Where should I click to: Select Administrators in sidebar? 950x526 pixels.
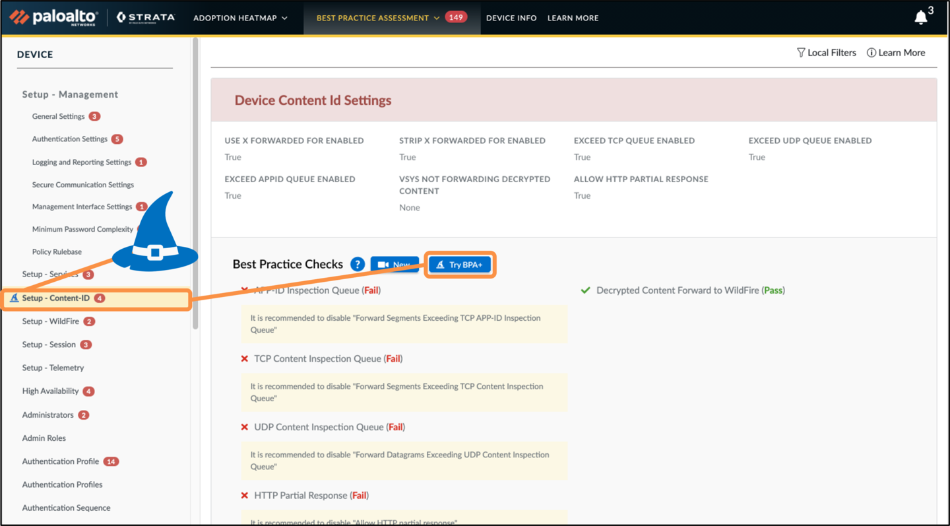(47, 415)
